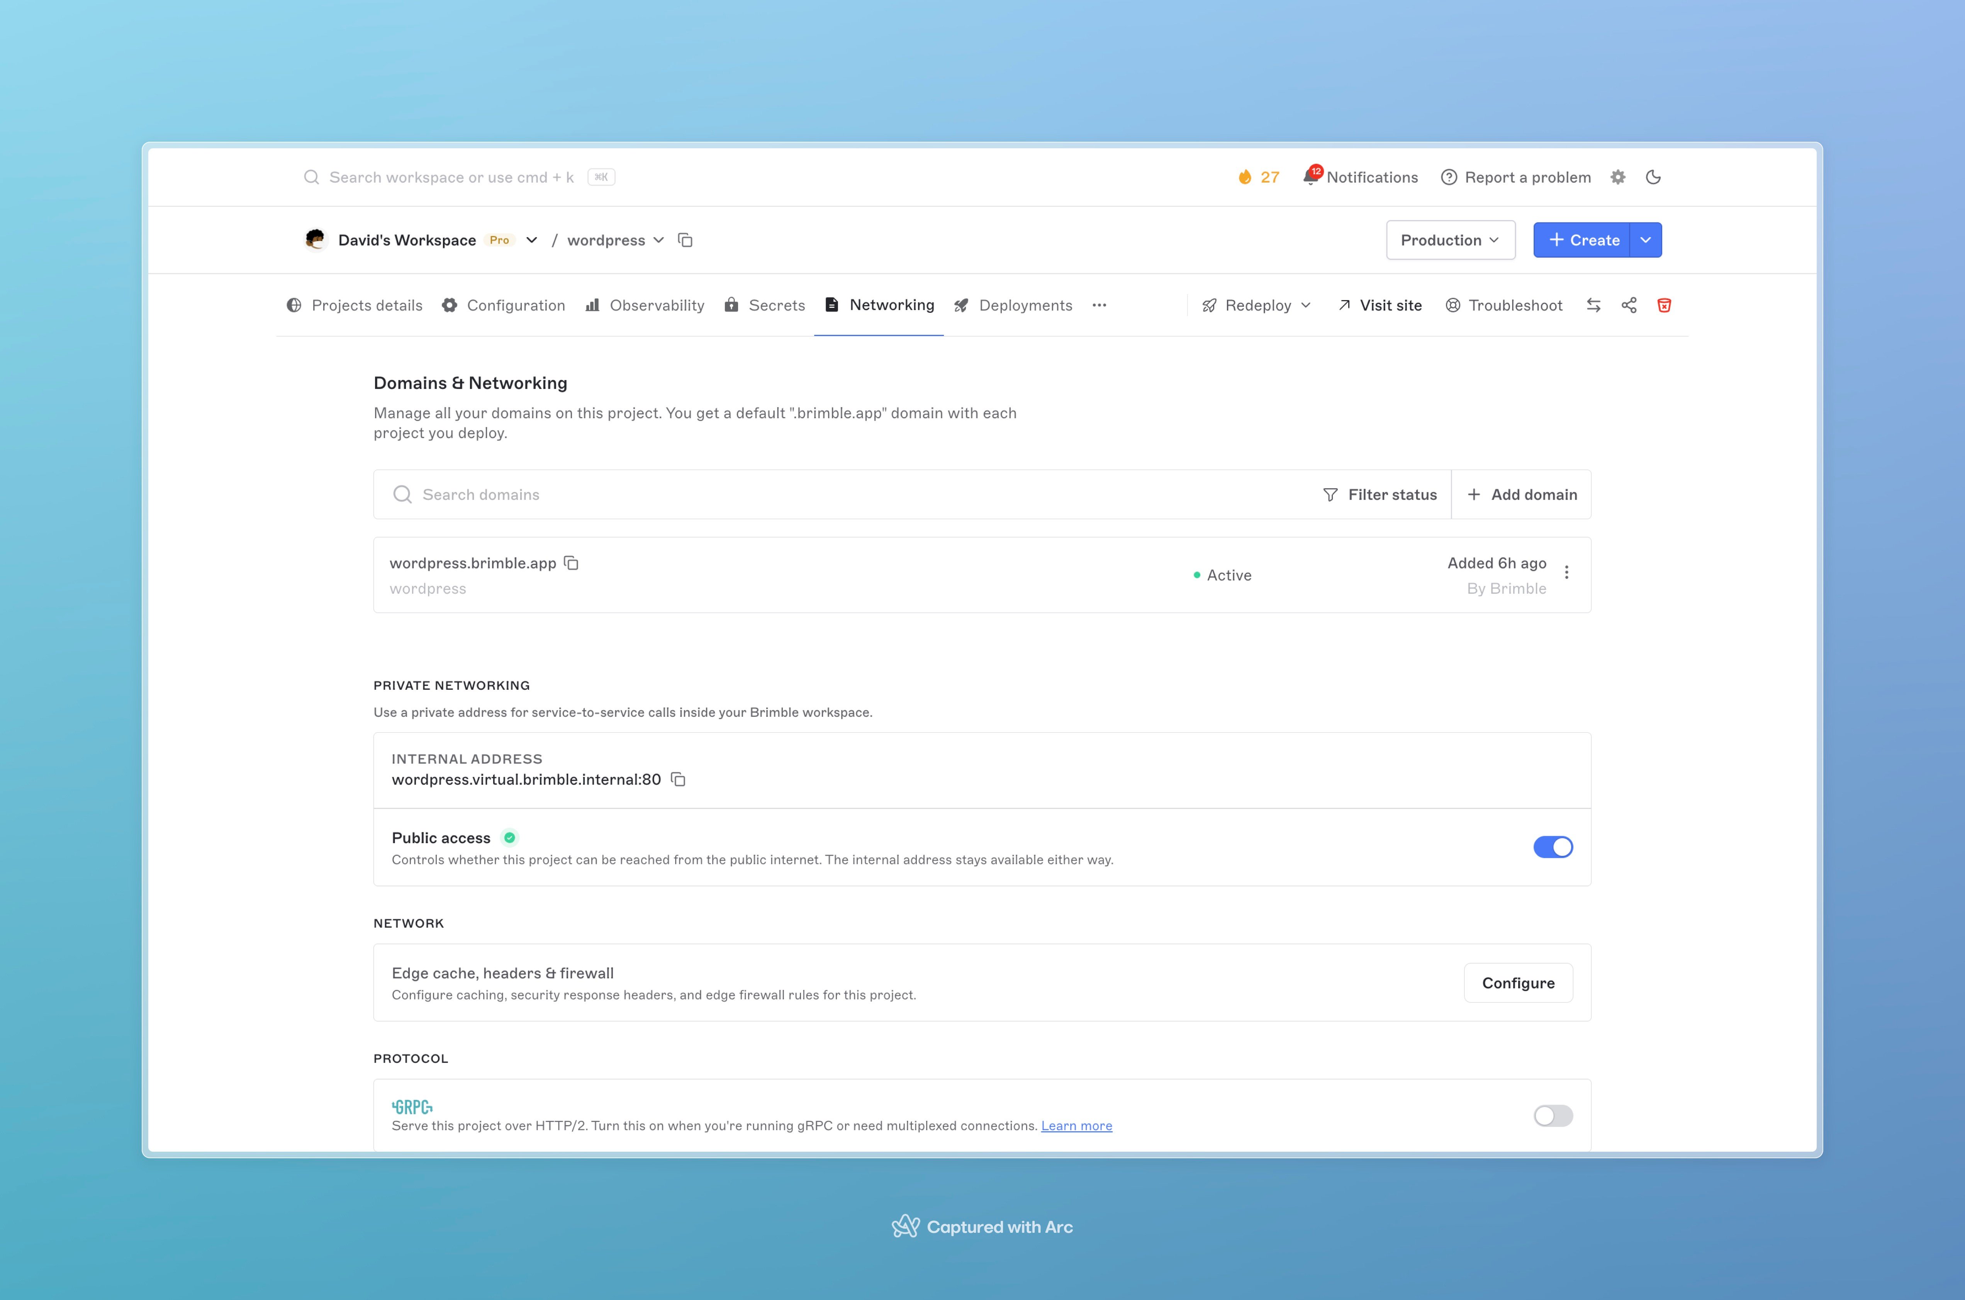Image resolution: width=1965 pixels, height=1300 pixels.
Task: Click the Added 6h ago text
Action: [x=1497, y=563]
